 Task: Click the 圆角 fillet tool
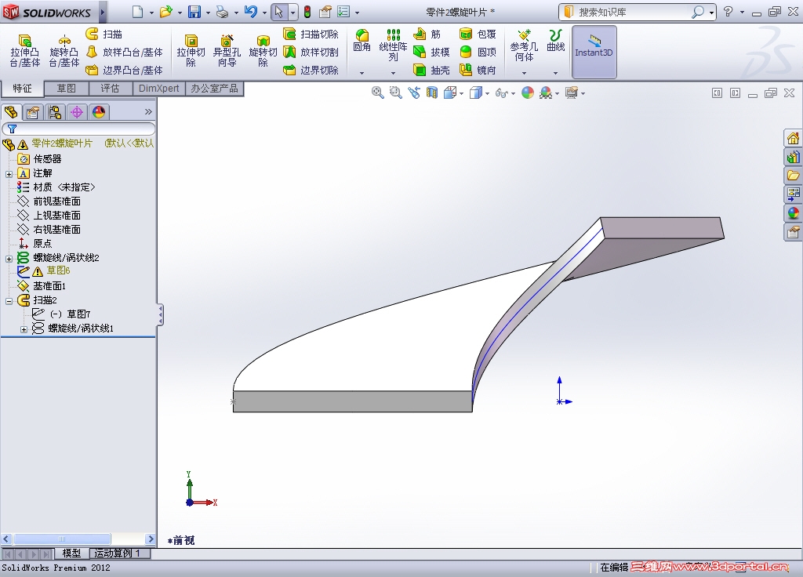362,41
